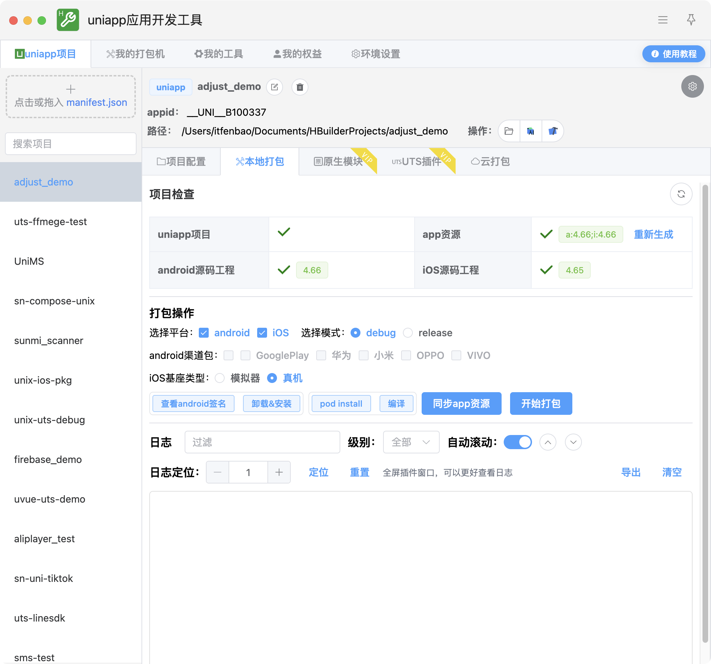Check the GooglePlay channel checkbox
The width and height of the screenshot is (711, 664).
point(245,355)
